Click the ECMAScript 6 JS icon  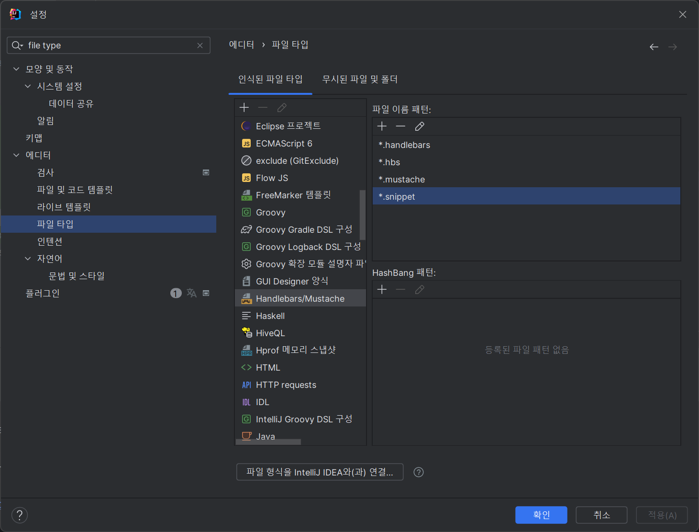tap(246, 144)
